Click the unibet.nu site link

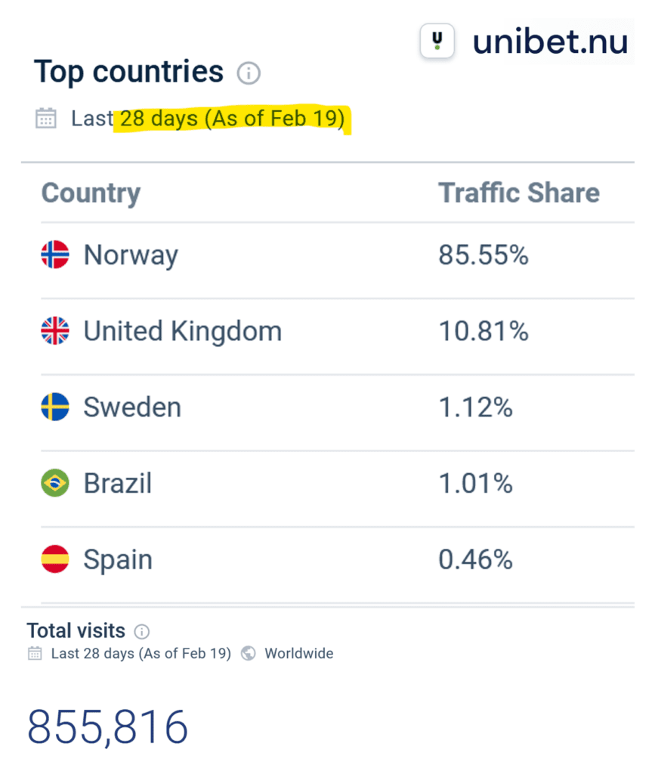551,42
